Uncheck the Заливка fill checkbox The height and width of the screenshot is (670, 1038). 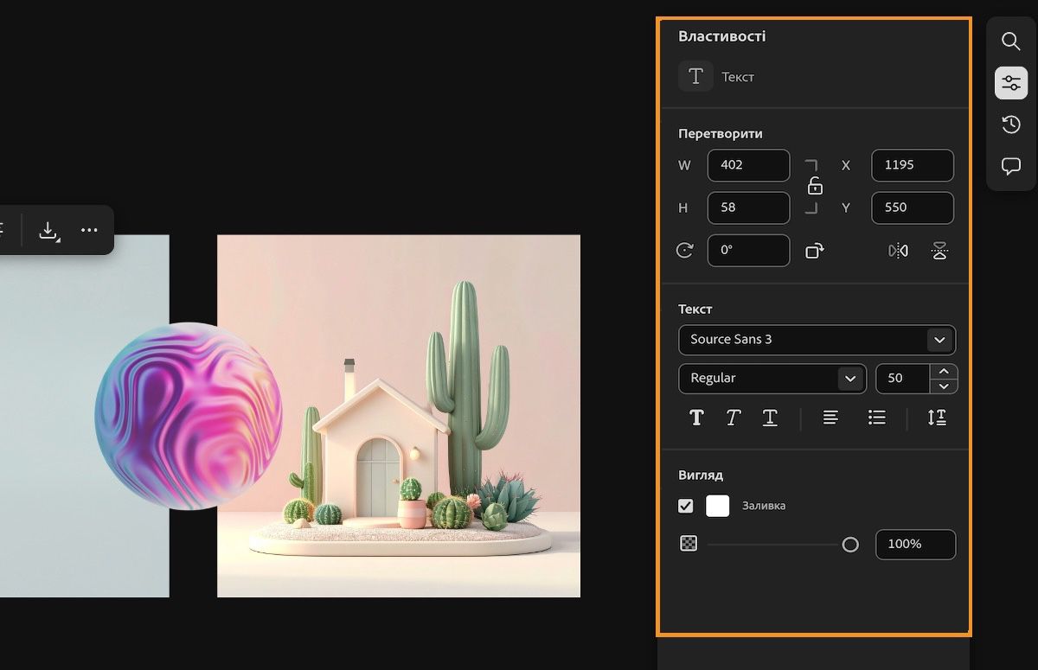pyautogui.click(x=686, y=506)
